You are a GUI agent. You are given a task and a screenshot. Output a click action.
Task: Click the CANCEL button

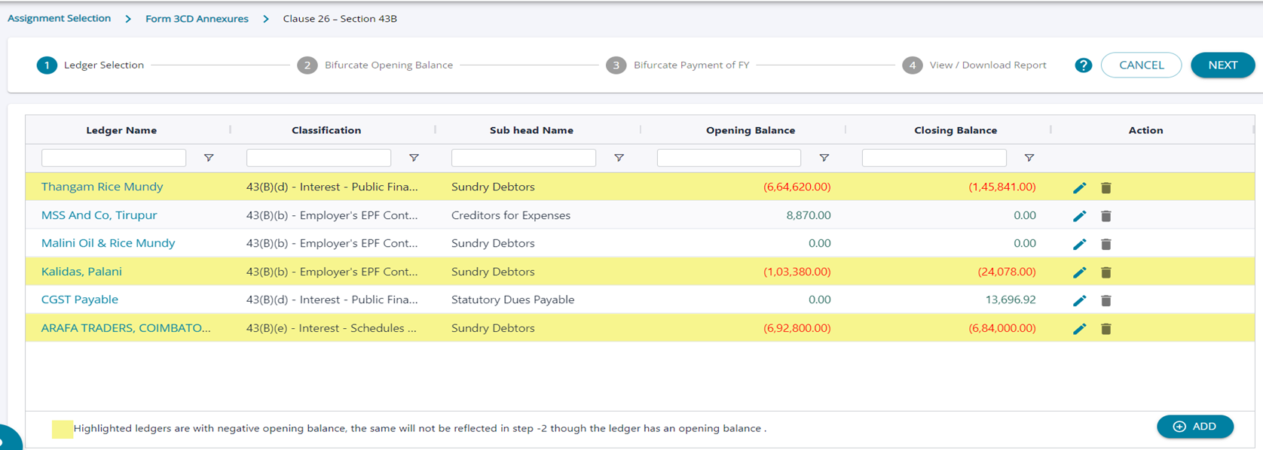(1141, 65)
